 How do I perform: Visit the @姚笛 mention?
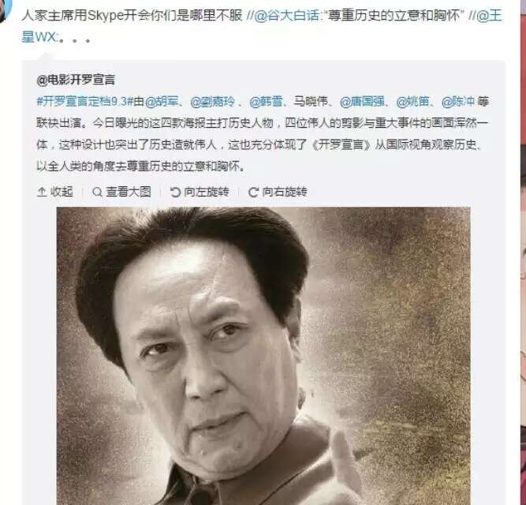(412, 101)
